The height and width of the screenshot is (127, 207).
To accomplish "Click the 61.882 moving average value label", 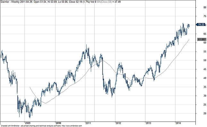I will (x=202, y=39).
